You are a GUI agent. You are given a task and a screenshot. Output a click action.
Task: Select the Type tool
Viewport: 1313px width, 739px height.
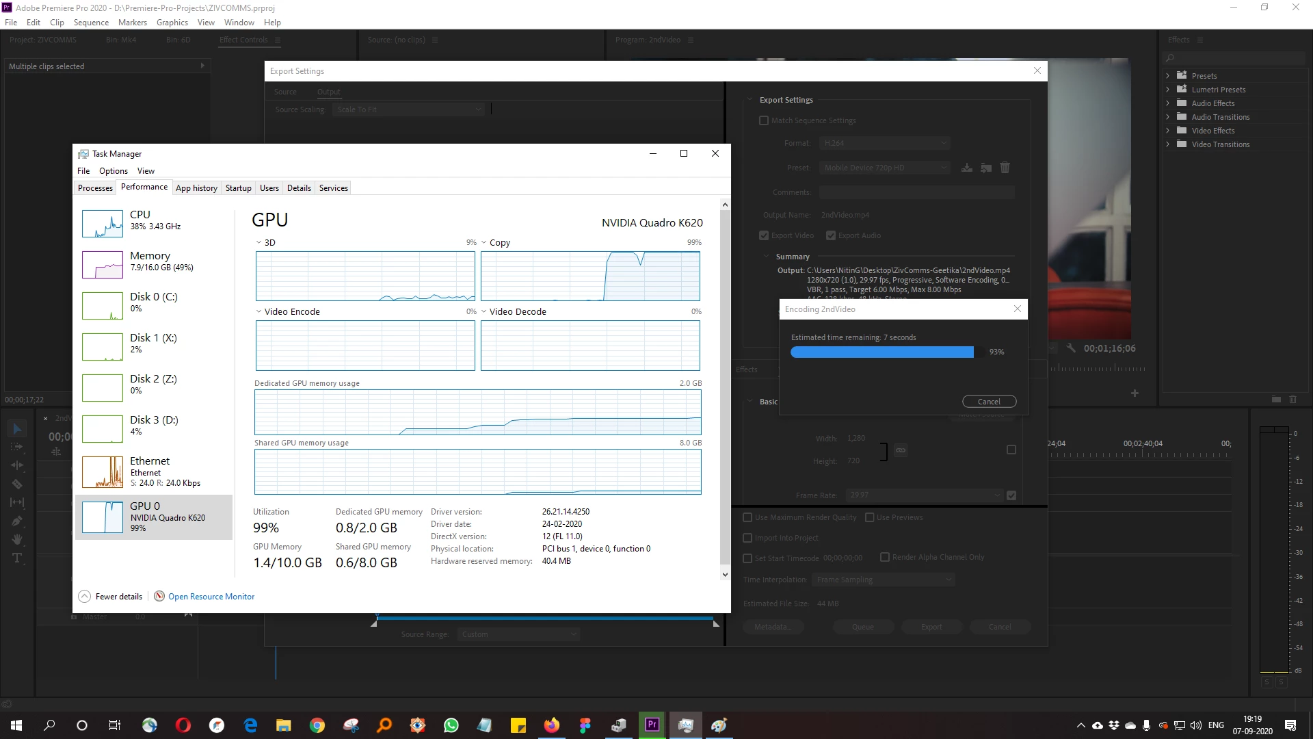pos(18,558)
